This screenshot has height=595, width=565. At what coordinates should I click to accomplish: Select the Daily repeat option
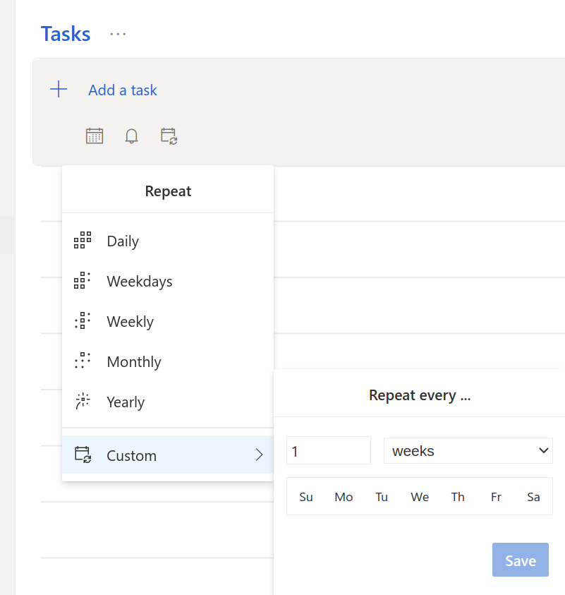[123, 241]
